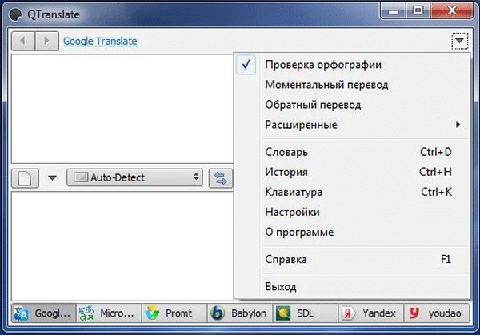Screen dimensions: 480x335
Task: Open История from the menu
Action: tap(352, 172)
